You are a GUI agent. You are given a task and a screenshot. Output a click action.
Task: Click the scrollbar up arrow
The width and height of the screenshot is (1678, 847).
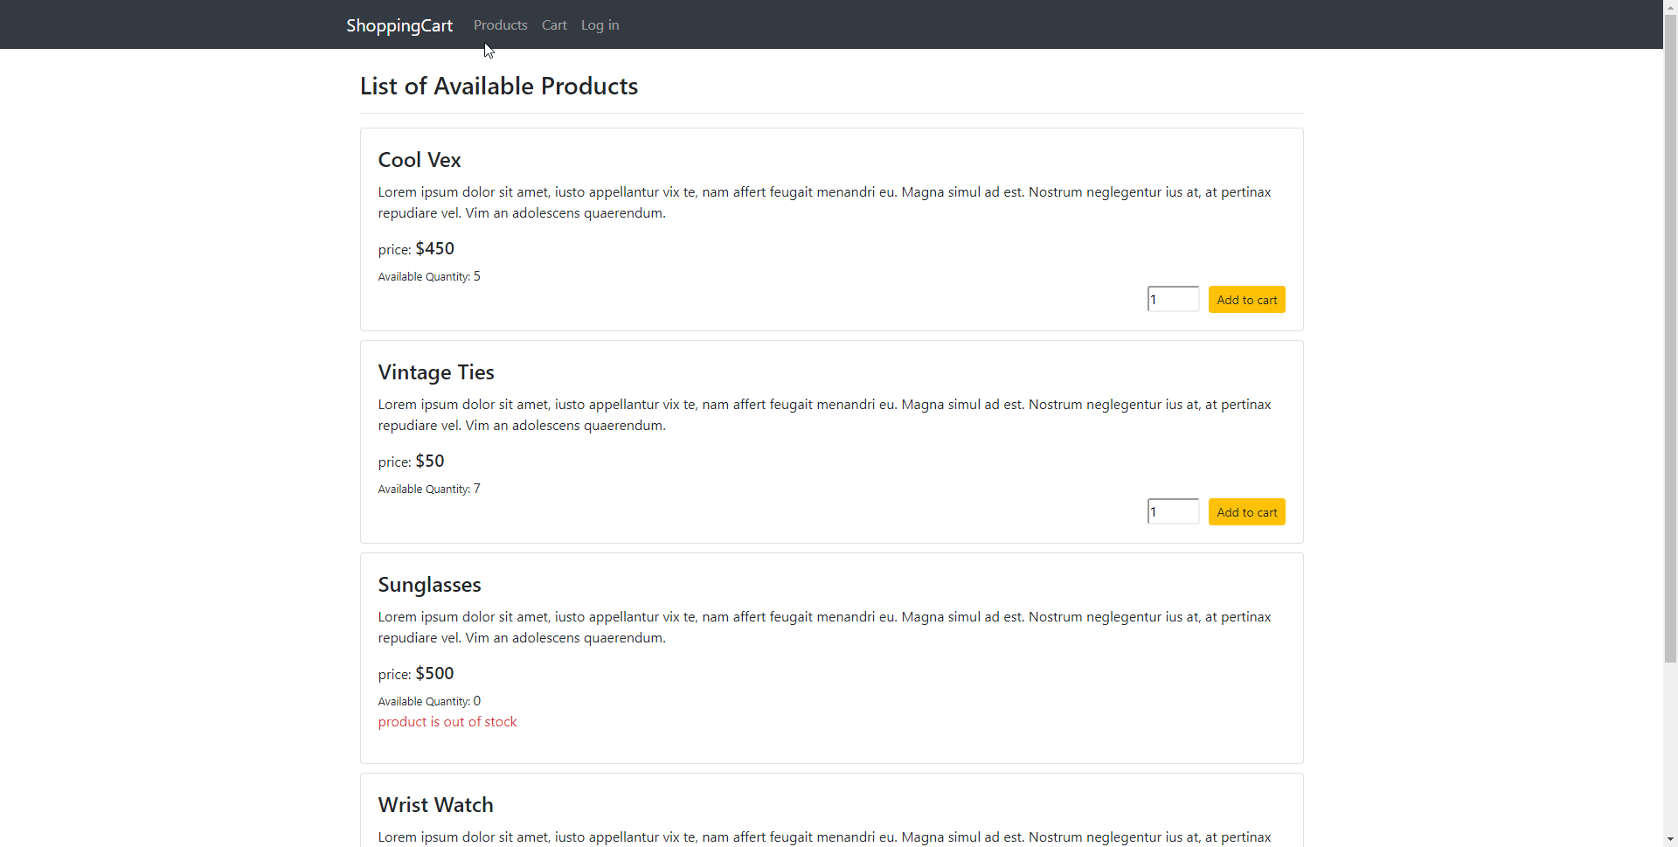(1669, 6)
